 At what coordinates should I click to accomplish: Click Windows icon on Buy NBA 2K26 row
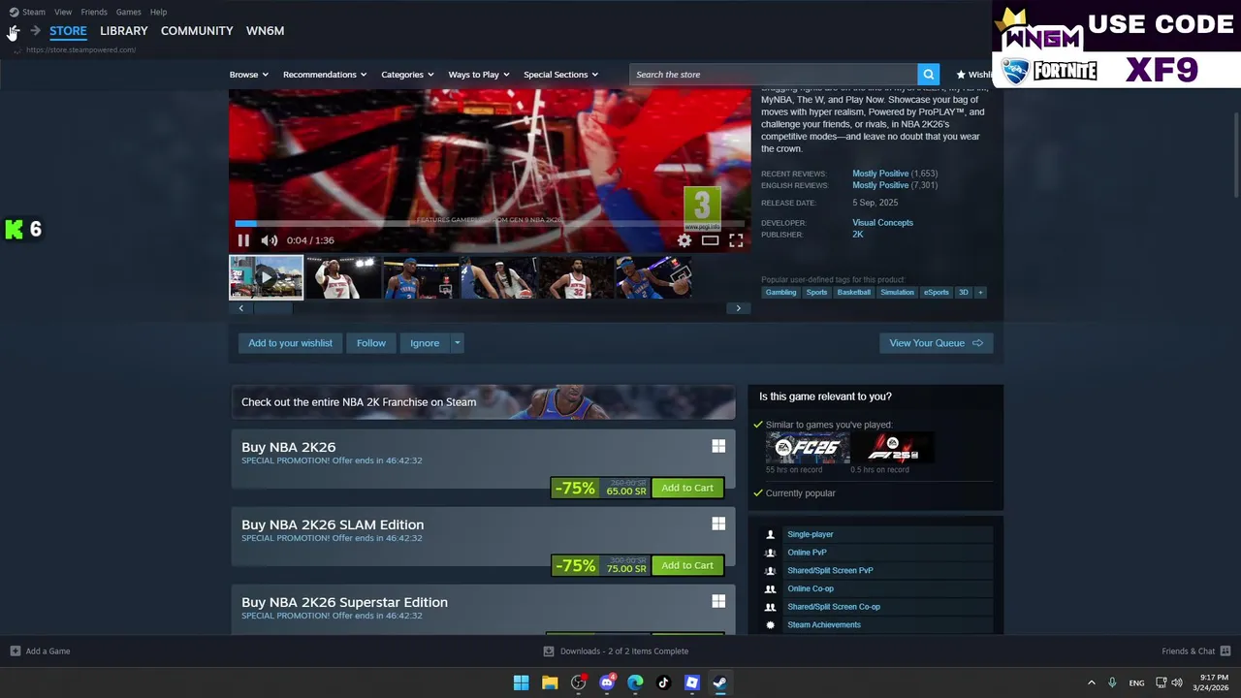718,446
